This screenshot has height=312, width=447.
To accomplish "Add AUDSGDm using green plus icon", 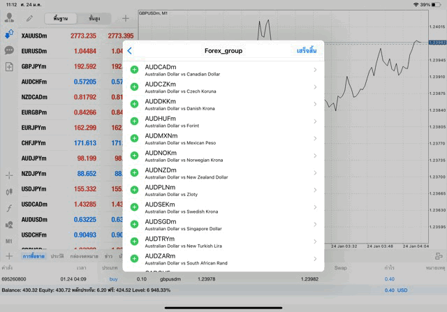I will coord(135,225).
